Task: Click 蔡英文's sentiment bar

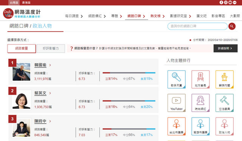Action: 129,101
